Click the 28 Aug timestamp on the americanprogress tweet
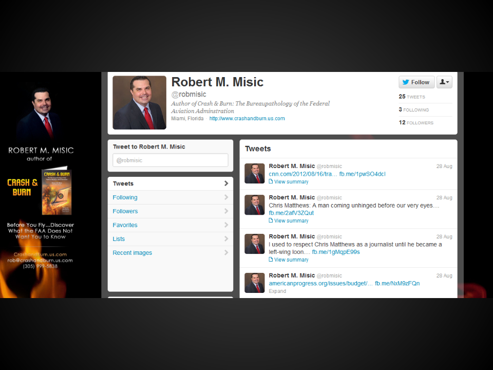This screenshot has height=370, width=493. coord(444,275)
